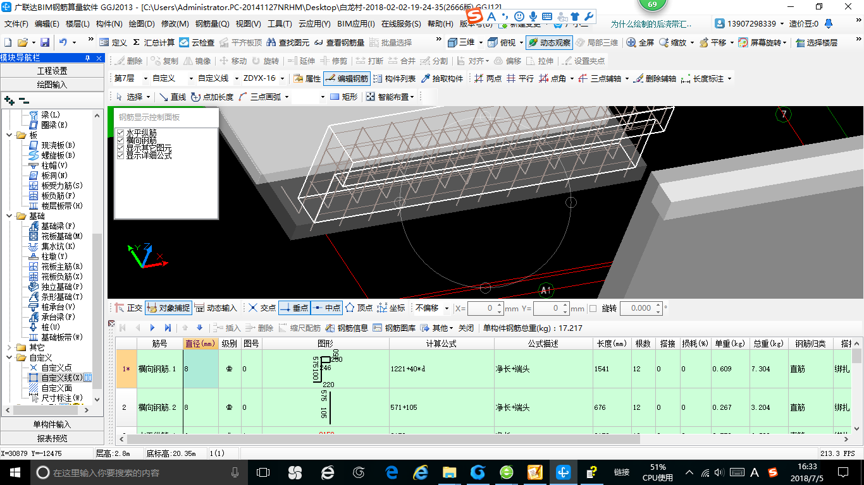The width and height of the screenshot is (864, 485).
Task: Select the 矩形 rectangle tool
Action: (x=343, y=97)
